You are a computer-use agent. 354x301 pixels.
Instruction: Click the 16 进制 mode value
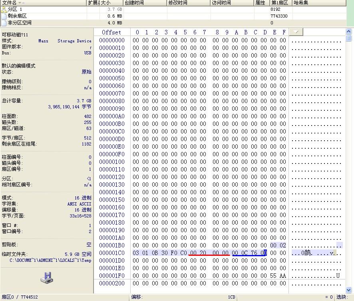[83, 198]
